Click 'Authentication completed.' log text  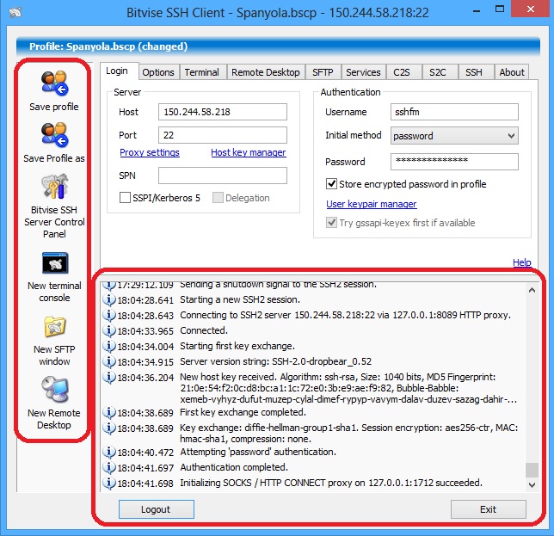tap(234, 467)
